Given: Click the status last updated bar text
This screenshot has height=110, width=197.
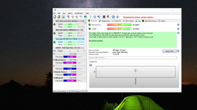Looking at the screenshot, I should (x=70, y=91).
